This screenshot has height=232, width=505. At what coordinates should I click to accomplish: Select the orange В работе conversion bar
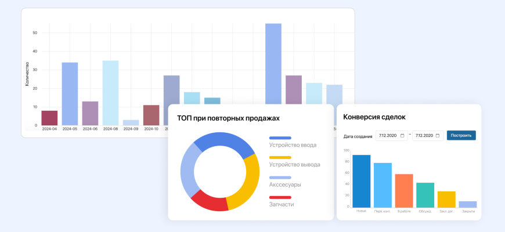(x=404, y=190)
